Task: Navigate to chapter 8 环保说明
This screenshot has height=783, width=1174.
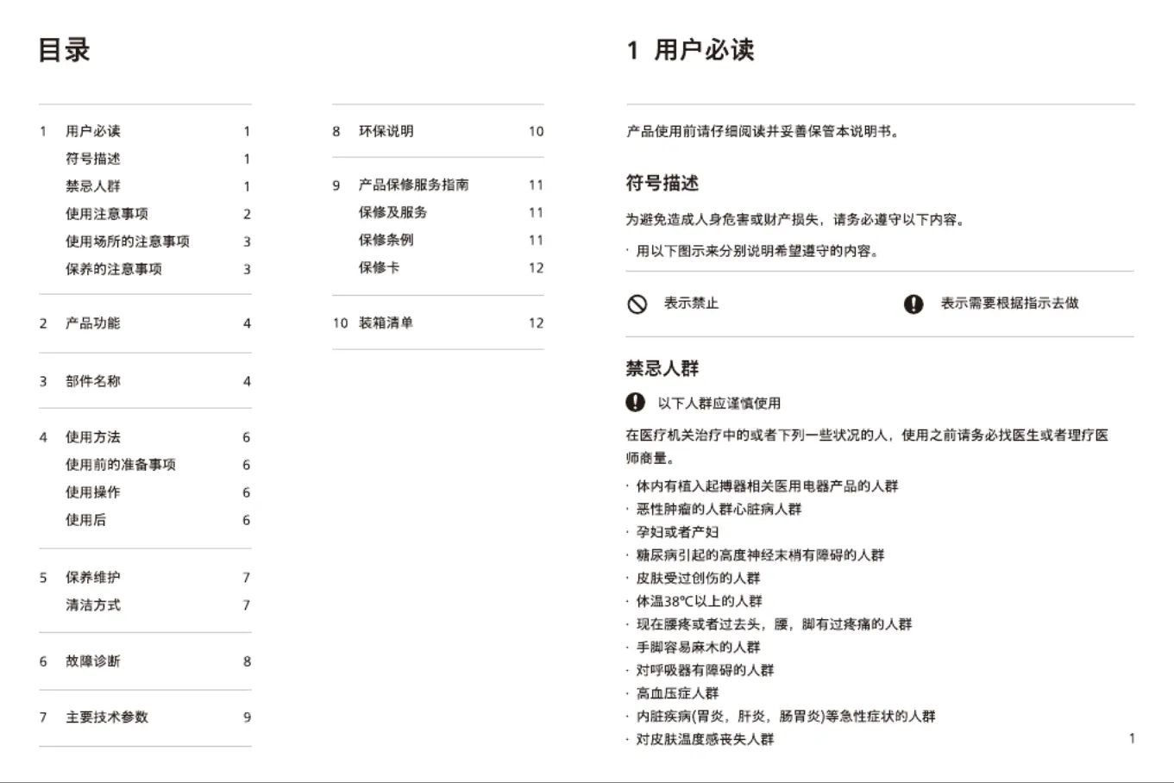Action: (386, 131)
